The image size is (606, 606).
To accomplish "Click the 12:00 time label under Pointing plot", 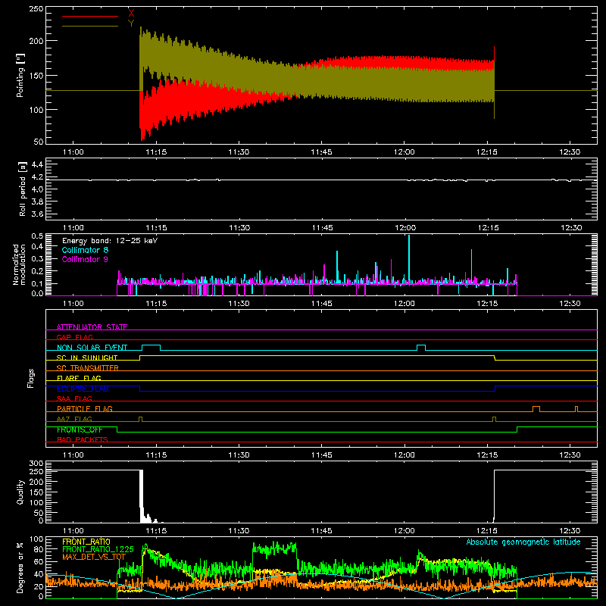I will point(405,152).
